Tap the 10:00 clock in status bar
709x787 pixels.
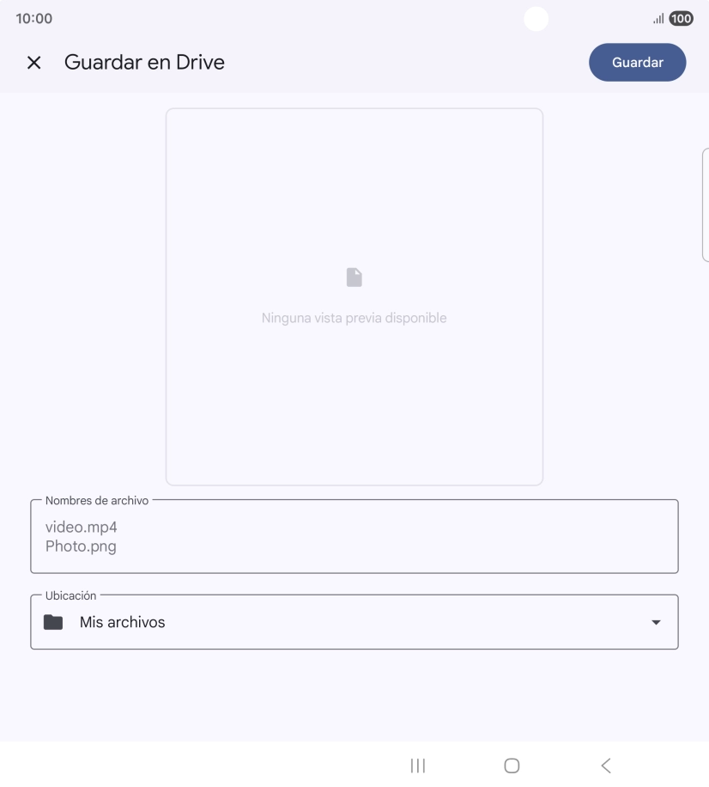pos(34,19)
